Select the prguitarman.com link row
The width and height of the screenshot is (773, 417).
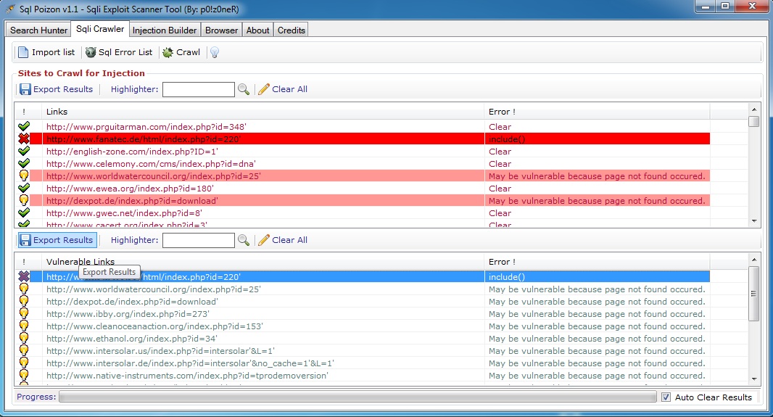tap(146, 127)
